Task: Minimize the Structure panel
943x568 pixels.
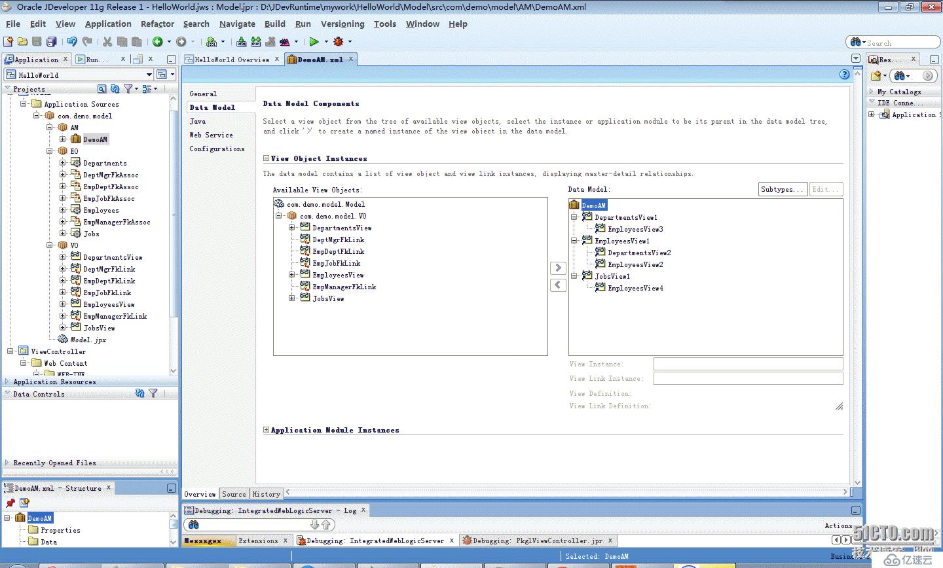Action: (x=171, y=488)
